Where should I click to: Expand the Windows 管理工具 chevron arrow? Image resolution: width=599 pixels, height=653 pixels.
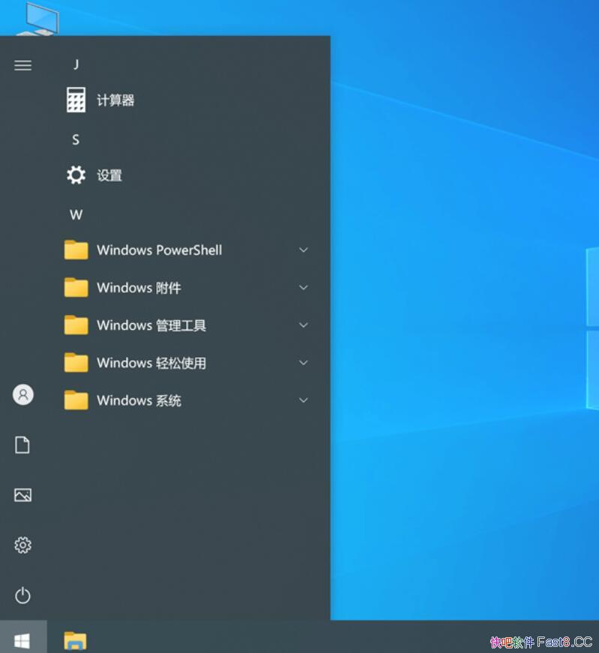[303, 325]
